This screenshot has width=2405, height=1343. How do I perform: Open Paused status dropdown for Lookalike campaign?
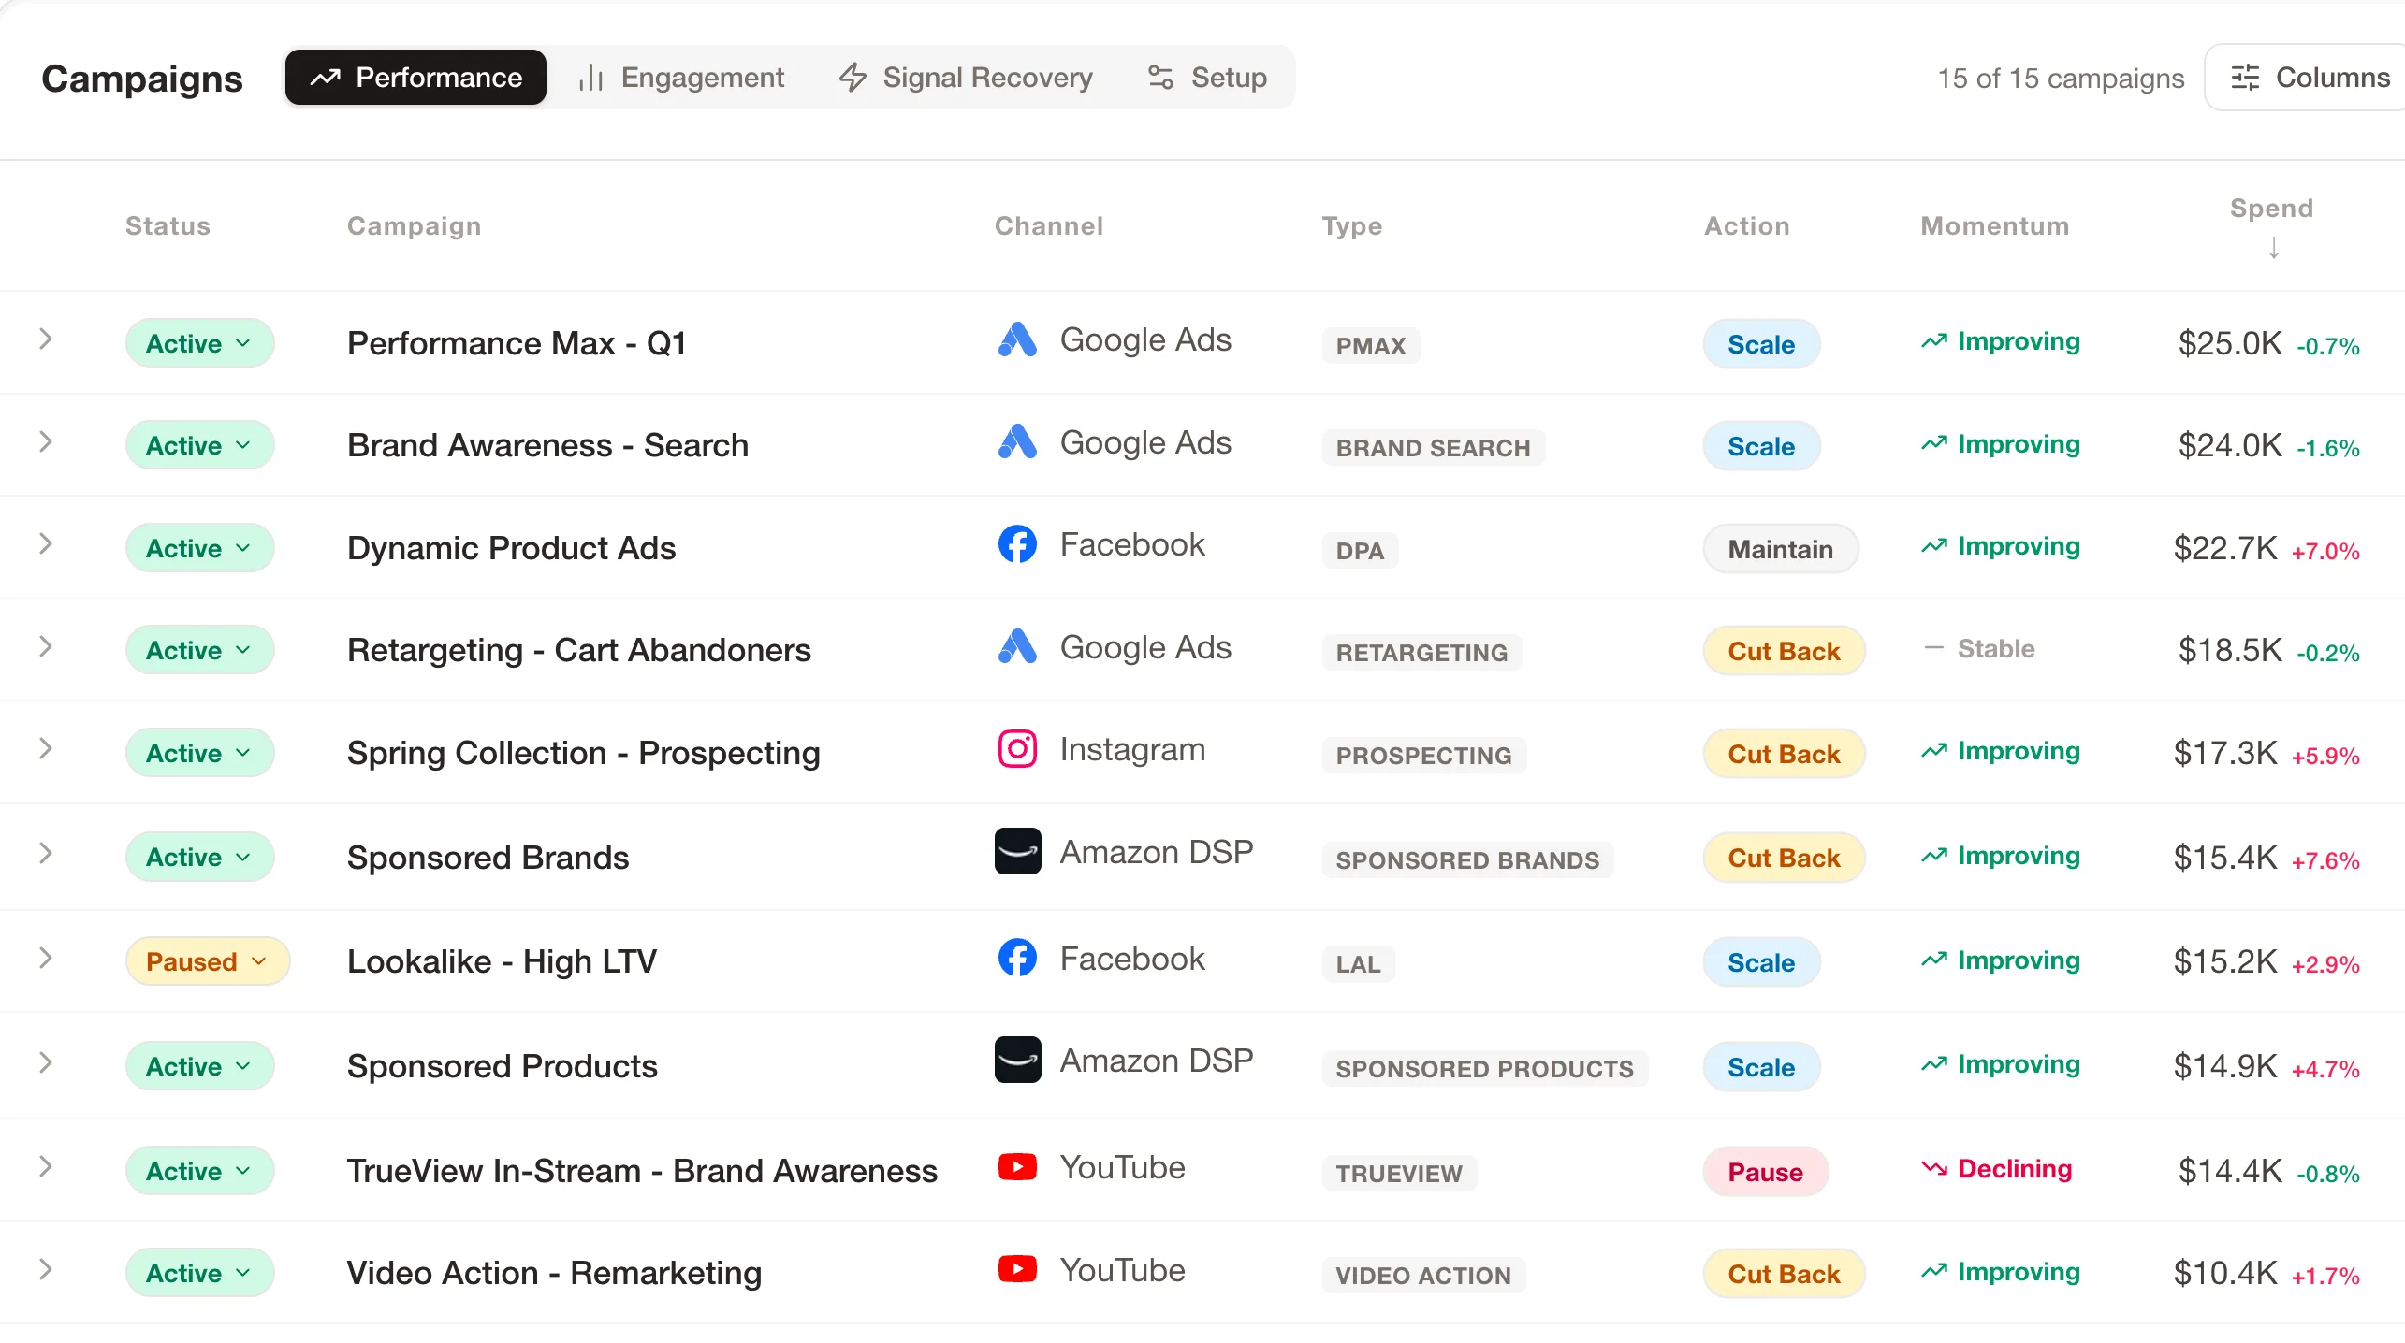pyautogui.click(x=207, y=961)
